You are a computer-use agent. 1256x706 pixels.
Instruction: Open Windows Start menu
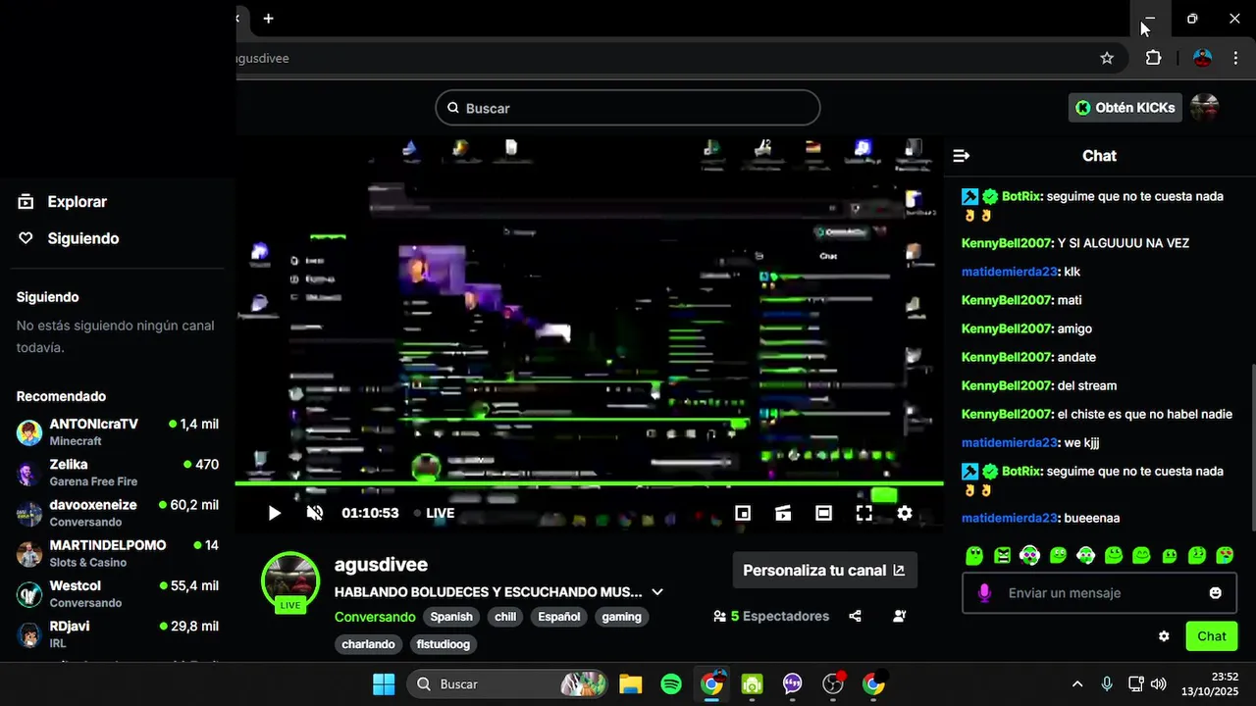[x=384, y=684]
